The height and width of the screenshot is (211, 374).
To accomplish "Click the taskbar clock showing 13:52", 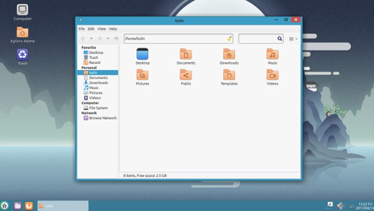I will [x=365, y=206].
